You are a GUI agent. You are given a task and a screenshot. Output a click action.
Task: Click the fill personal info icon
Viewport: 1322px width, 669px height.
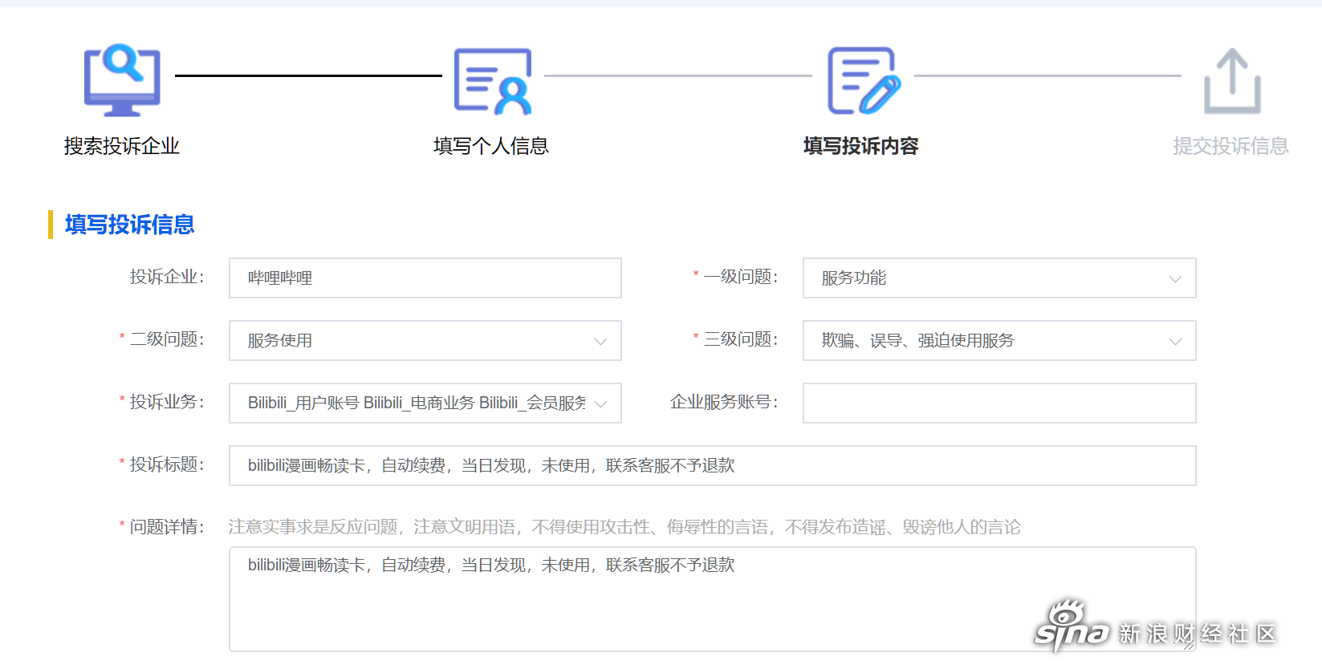point(493,81)
